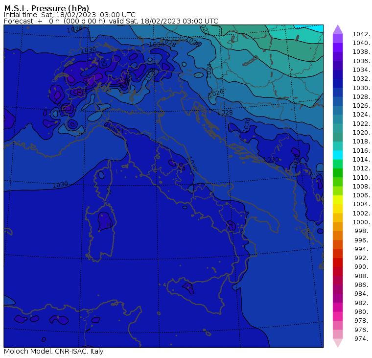
Task: Click the purple arrow atop the color scale
Action: 338,29
